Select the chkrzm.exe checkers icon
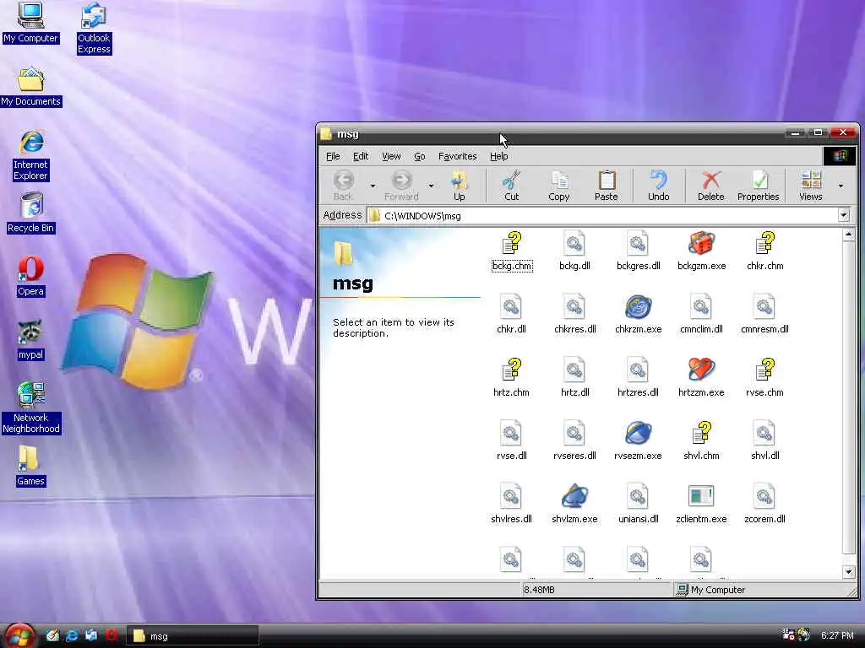The height and width of the screenshot is (648, 865). pos(638,315)
